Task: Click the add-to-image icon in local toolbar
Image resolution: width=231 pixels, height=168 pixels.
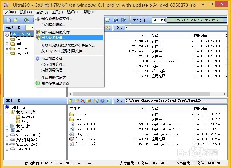Action: click(x=96, y=101)
